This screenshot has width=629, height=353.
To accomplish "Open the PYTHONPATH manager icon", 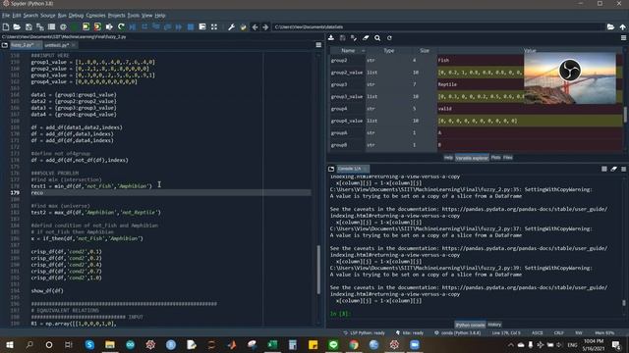I will click(x=243, y=26).
